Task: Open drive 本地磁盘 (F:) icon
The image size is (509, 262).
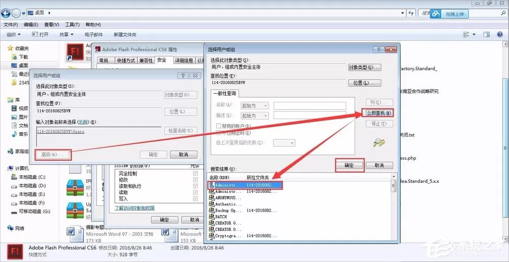Action: pyautogui.click(x=14, y=203)
